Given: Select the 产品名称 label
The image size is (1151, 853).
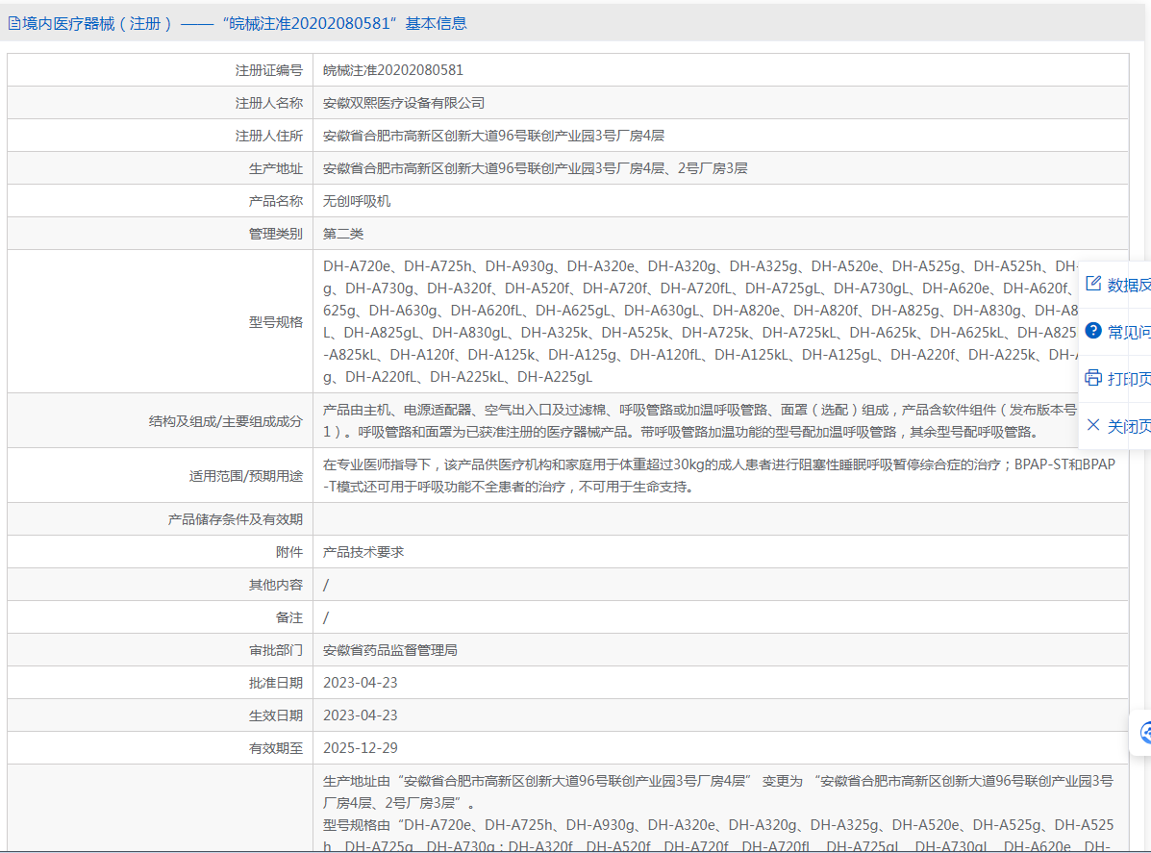Looking at the screenshot, I should click(x=275, y=201).
